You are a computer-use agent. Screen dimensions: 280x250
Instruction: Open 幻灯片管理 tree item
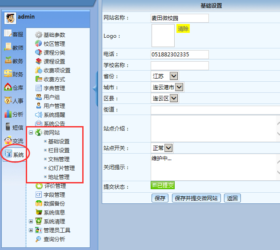[x=61, y=168]
